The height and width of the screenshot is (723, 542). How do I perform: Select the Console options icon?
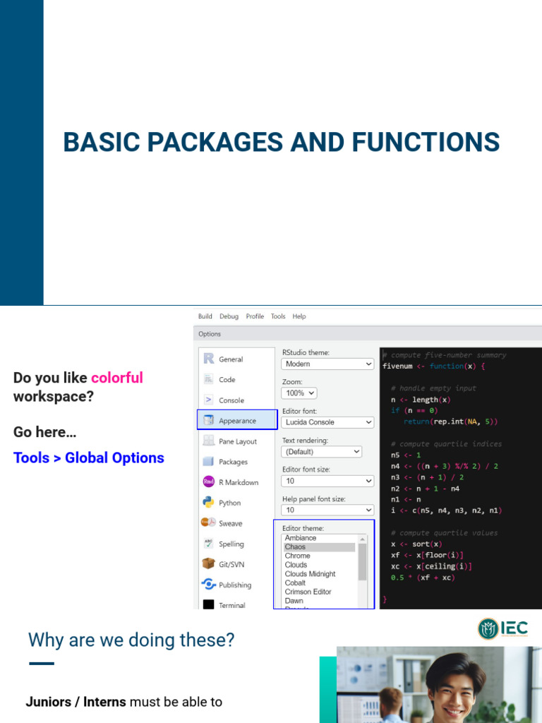[209, 400]
